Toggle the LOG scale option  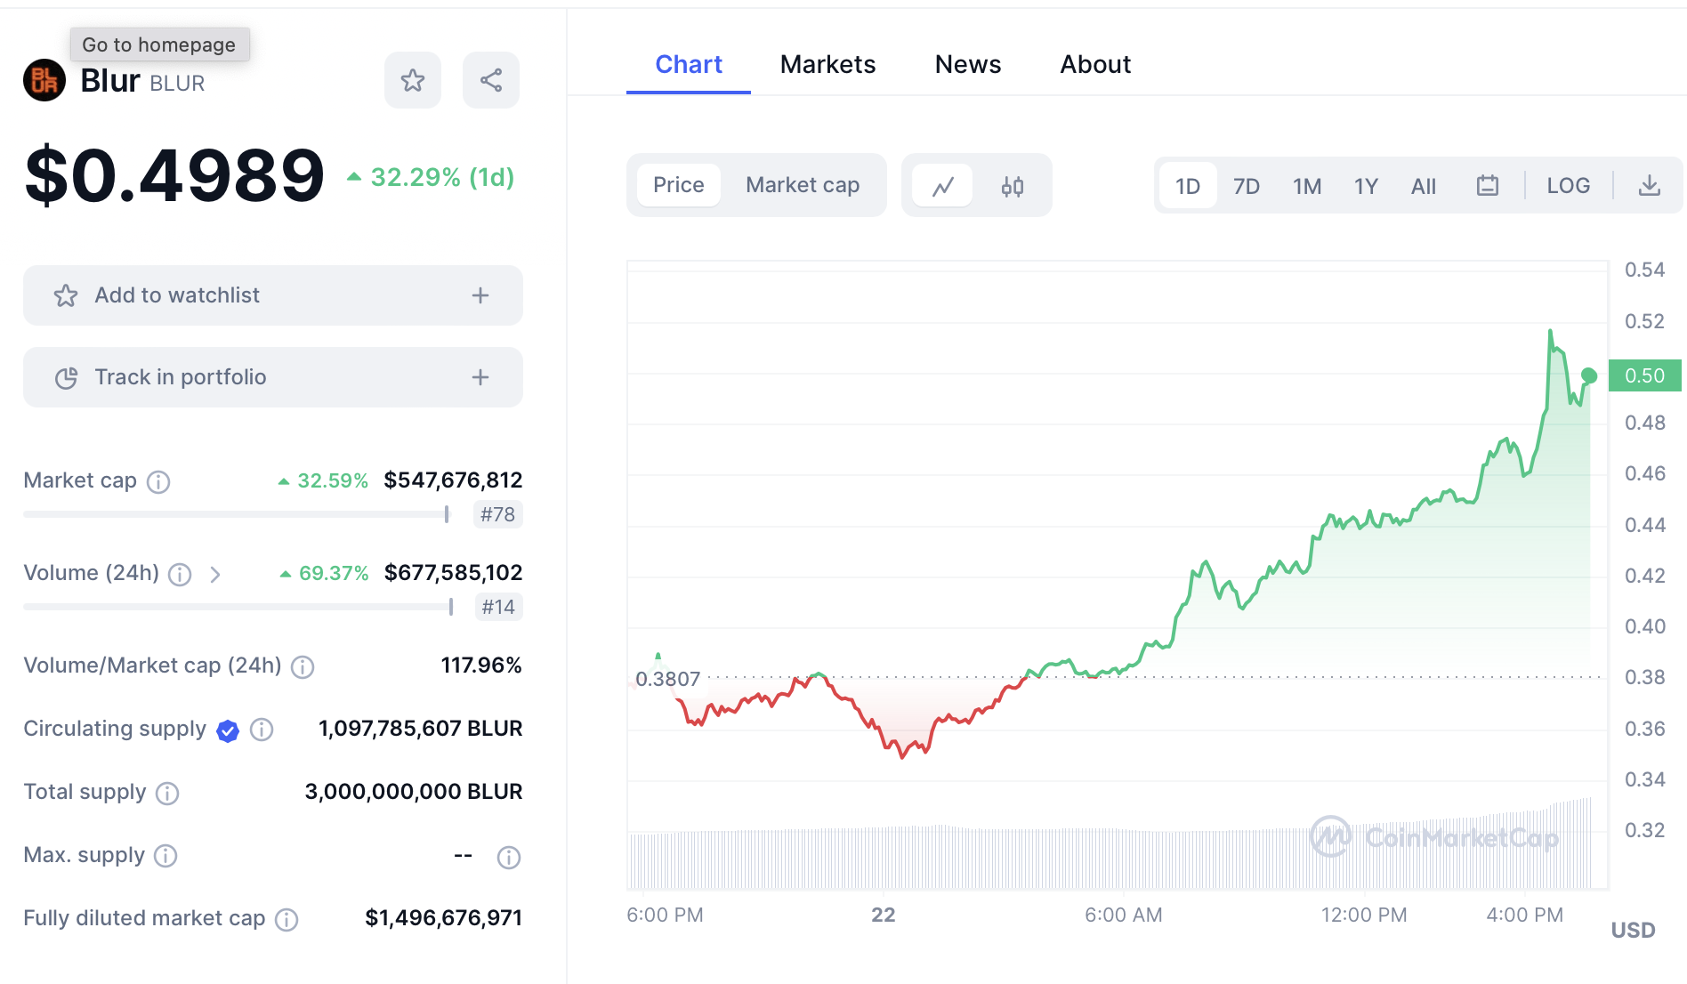pos(1568,186)
